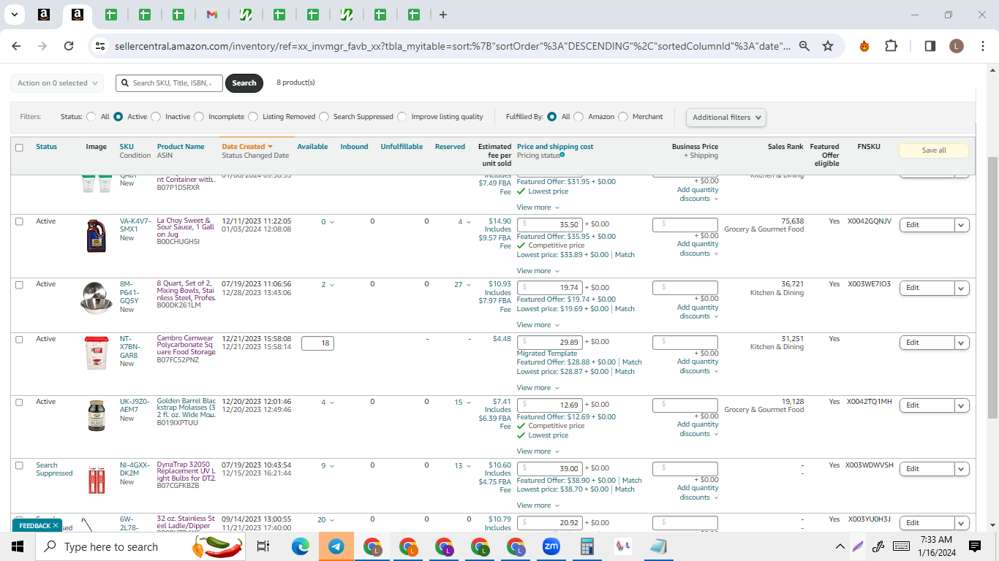This screenshot has width=999, height=561.
Task: Launch Microsoft Edge from the taskbar
Action: (301, 546)
